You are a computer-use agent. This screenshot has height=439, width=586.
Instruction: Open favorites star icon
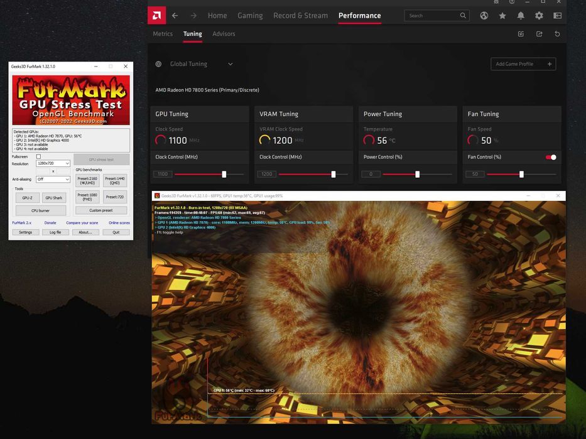point(502,16)
